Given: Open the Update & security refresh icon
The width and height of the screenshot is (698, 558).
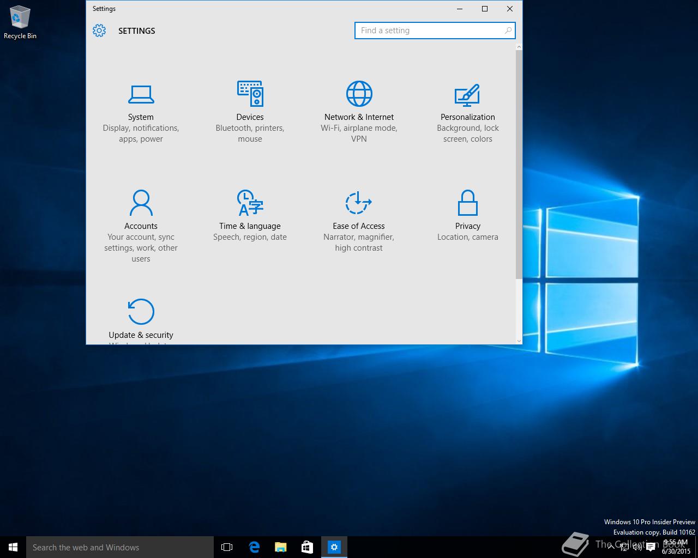Looking at the screenshot, I should [141, 312].
